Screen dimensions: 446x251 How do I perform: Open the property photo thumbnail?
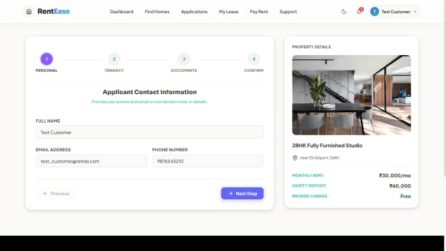pos(351,95)
